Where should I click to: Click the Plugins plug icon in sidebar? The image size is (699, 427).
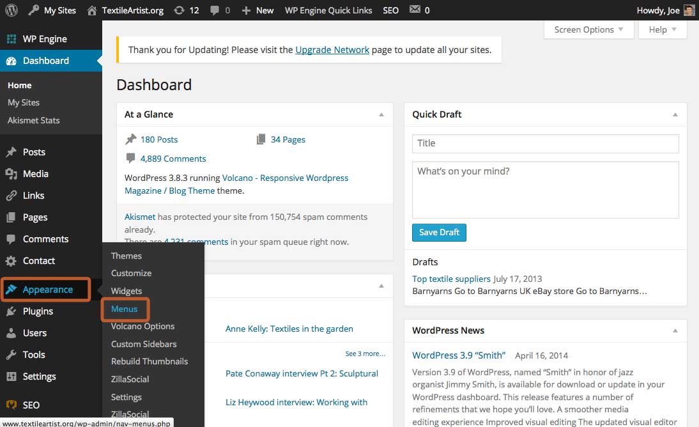tap(11, 311)
